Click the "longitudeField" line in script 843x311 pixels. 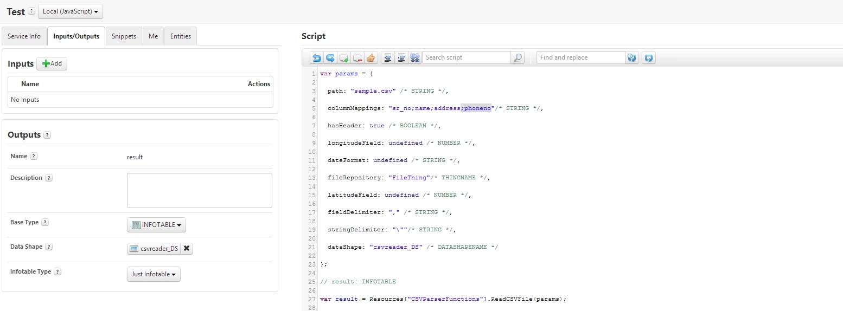click(x=401, y=143)
